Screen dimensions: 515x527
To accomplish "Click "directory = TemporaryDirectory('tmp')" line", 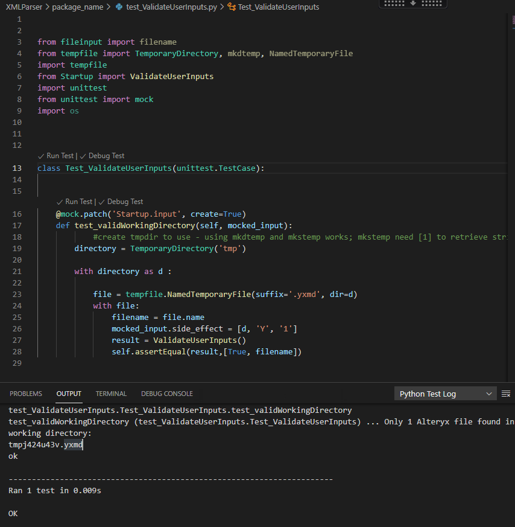I will tap(160, 248).
